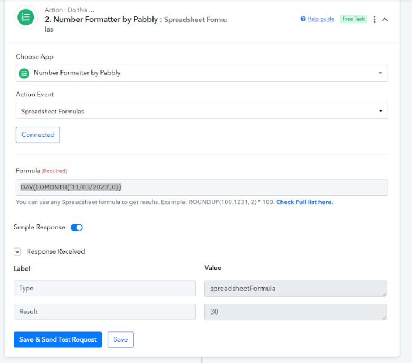Click the Simple Response label
412x363 pixels.
pos(40,227)
